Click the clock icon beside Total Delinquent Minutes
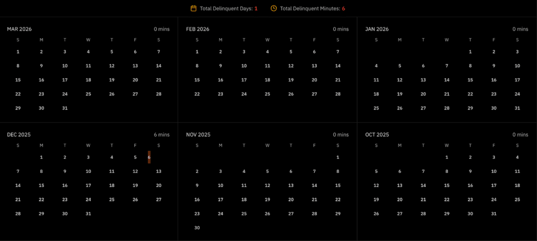Screen dimensions: 537x241 (274, 8)
